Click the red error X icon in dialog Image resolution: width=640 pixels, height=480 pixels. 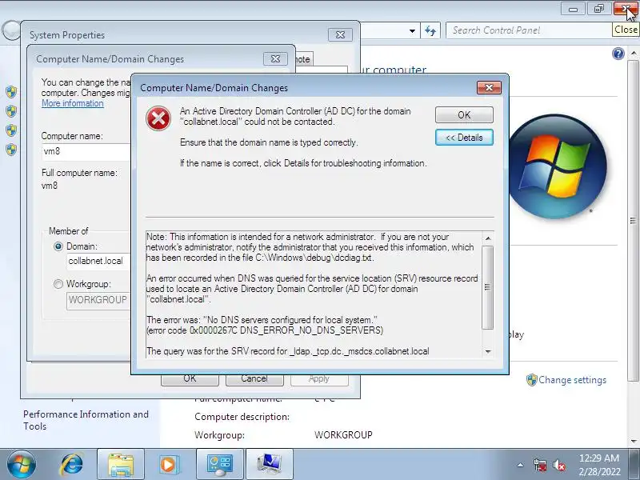(x=158, y=118)
